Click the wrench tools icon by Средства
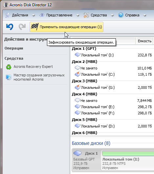Image resolution: width=154 pixels, height=174 pixels. pyautogui.click(x=86, y=15)
